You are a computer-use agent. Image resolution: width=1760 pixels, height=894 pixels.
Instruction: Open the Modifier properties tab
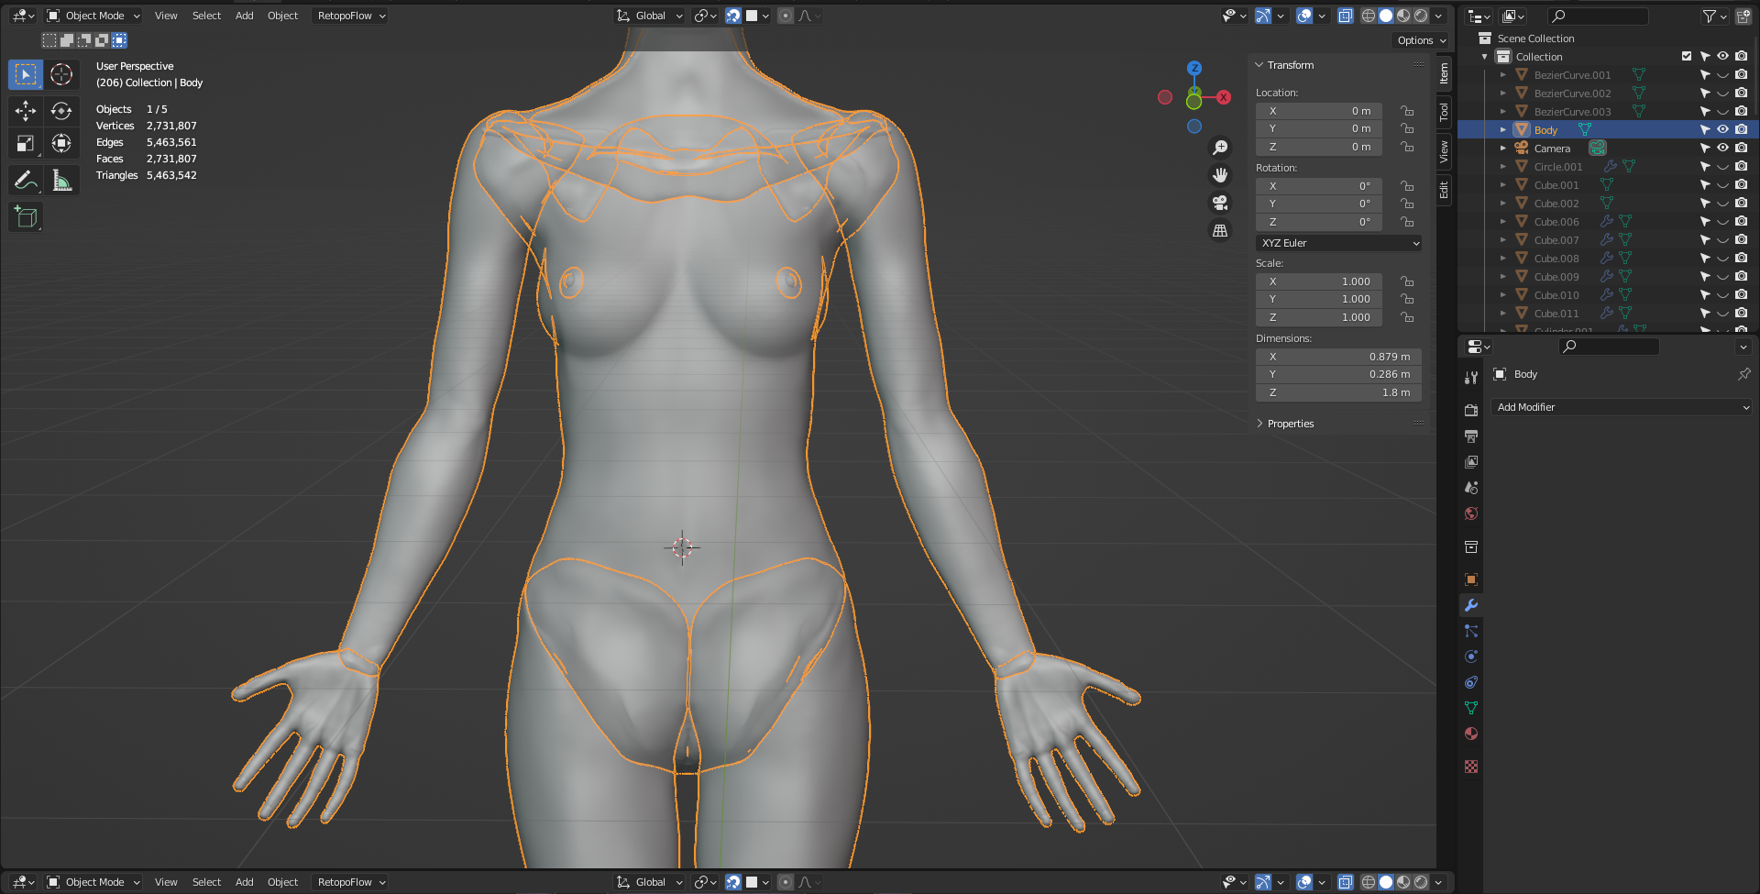[1471, 605]
